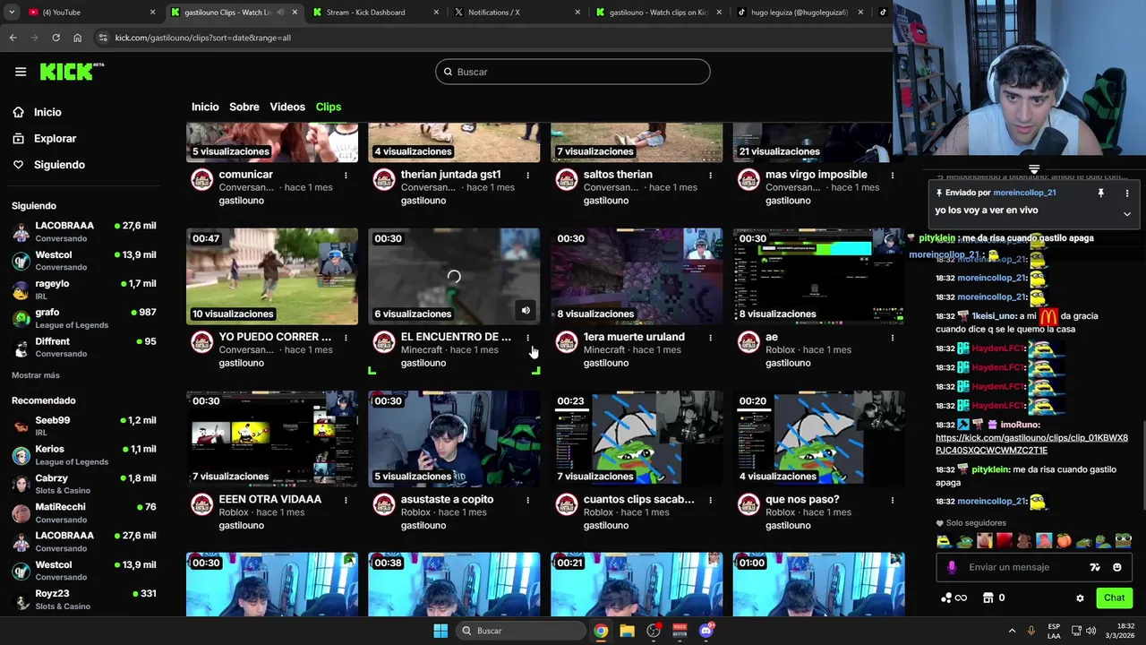The image size is (1146, 645).
Task: Reload the page in Chrome
Action: pos(56,38)
